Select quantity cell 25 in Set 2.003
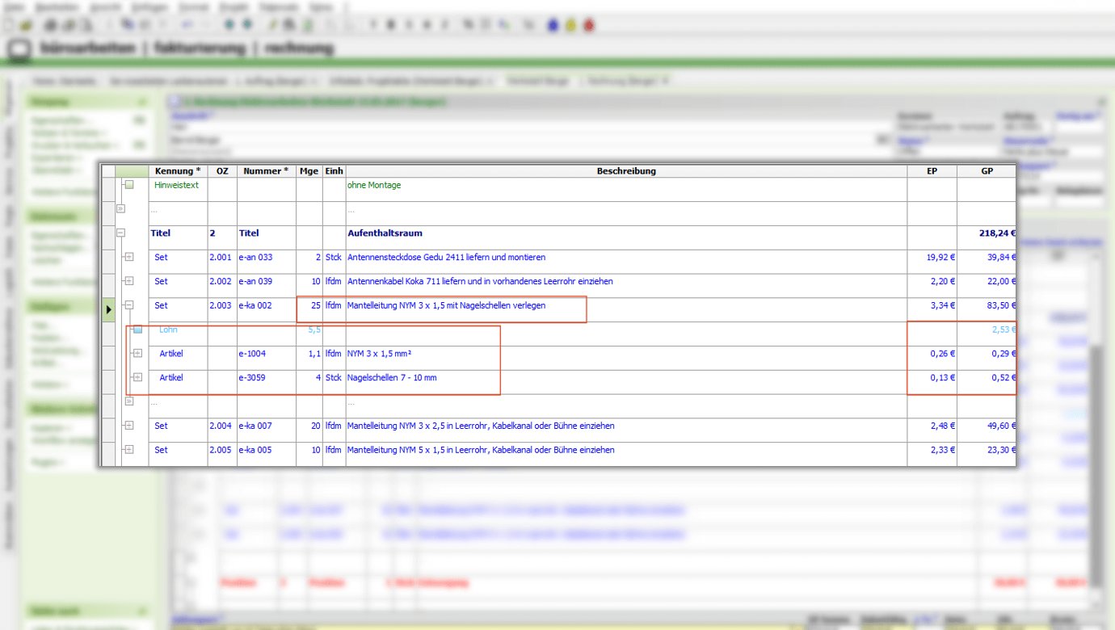Viewport: 1115px width, 630px height. (309, 306)
